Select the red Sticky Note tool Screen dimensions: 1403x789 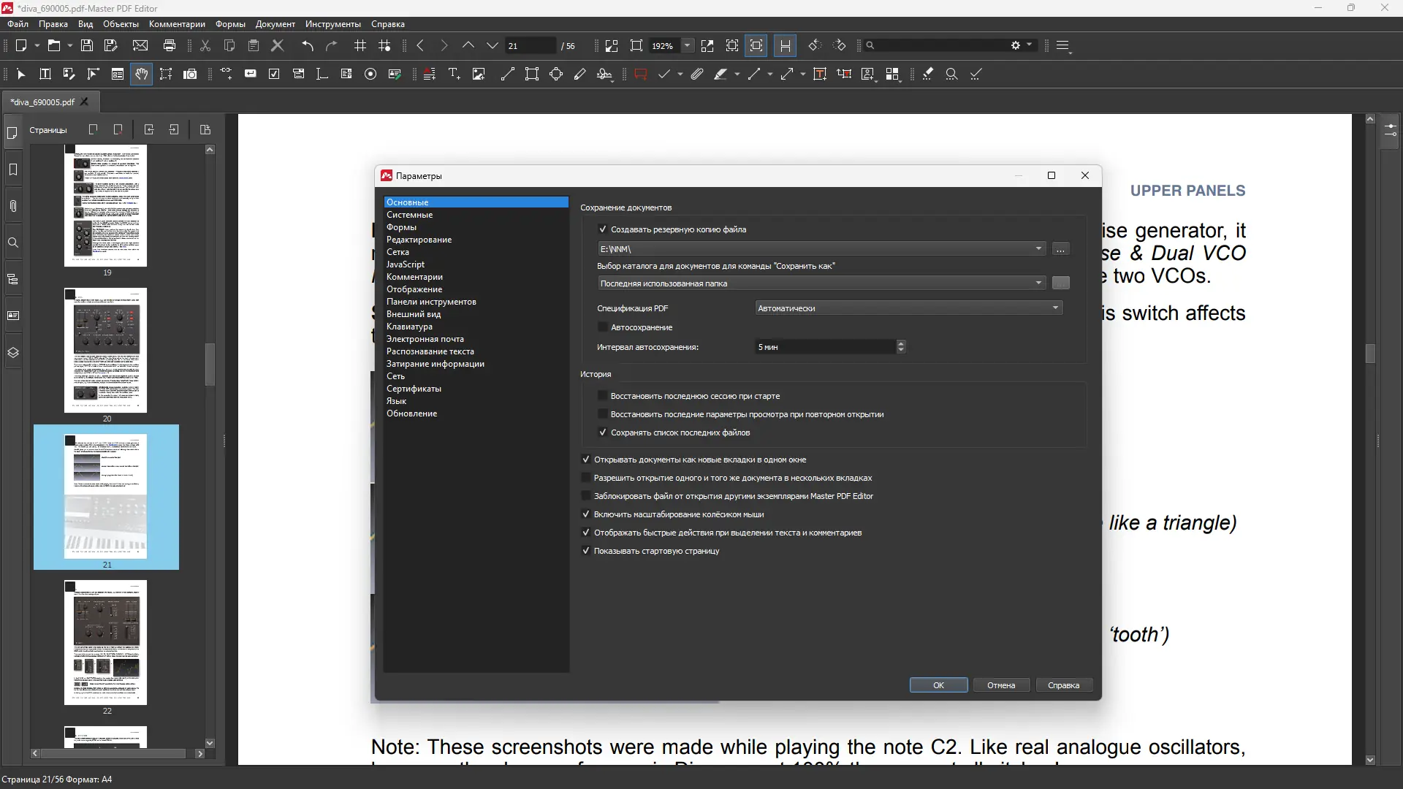point(641,74)
